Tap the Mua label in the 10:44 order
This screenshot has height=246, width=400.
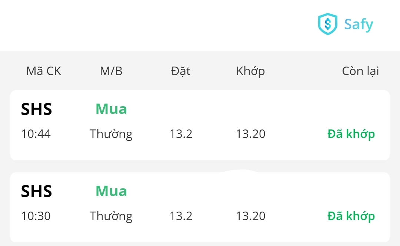[x=111, y=109]
